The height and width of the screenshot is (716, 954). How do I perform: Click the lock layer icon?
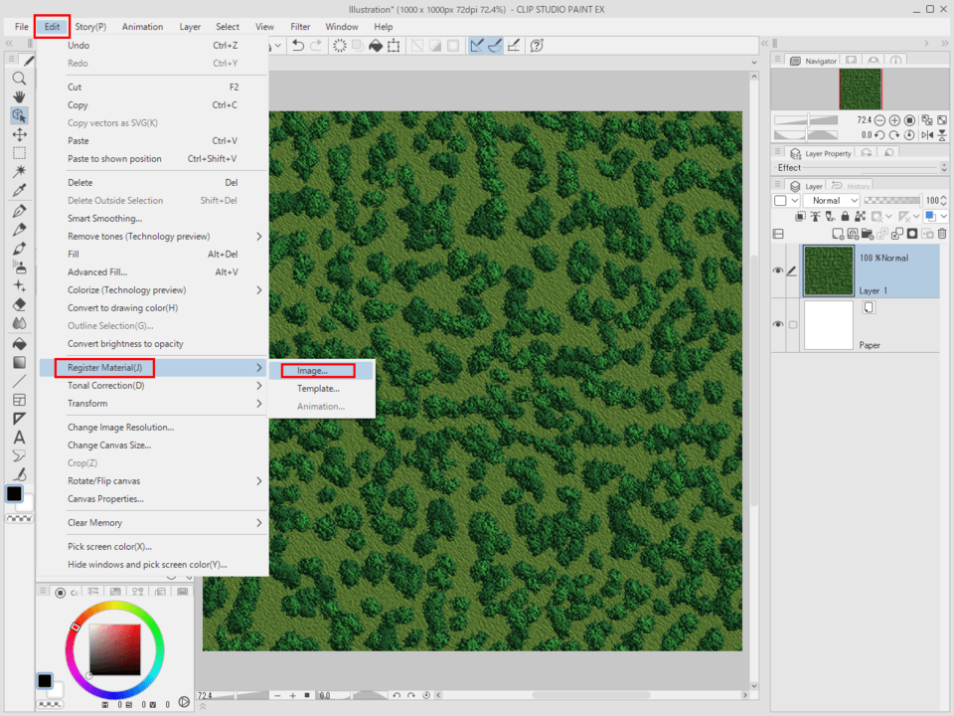[847, 216]
